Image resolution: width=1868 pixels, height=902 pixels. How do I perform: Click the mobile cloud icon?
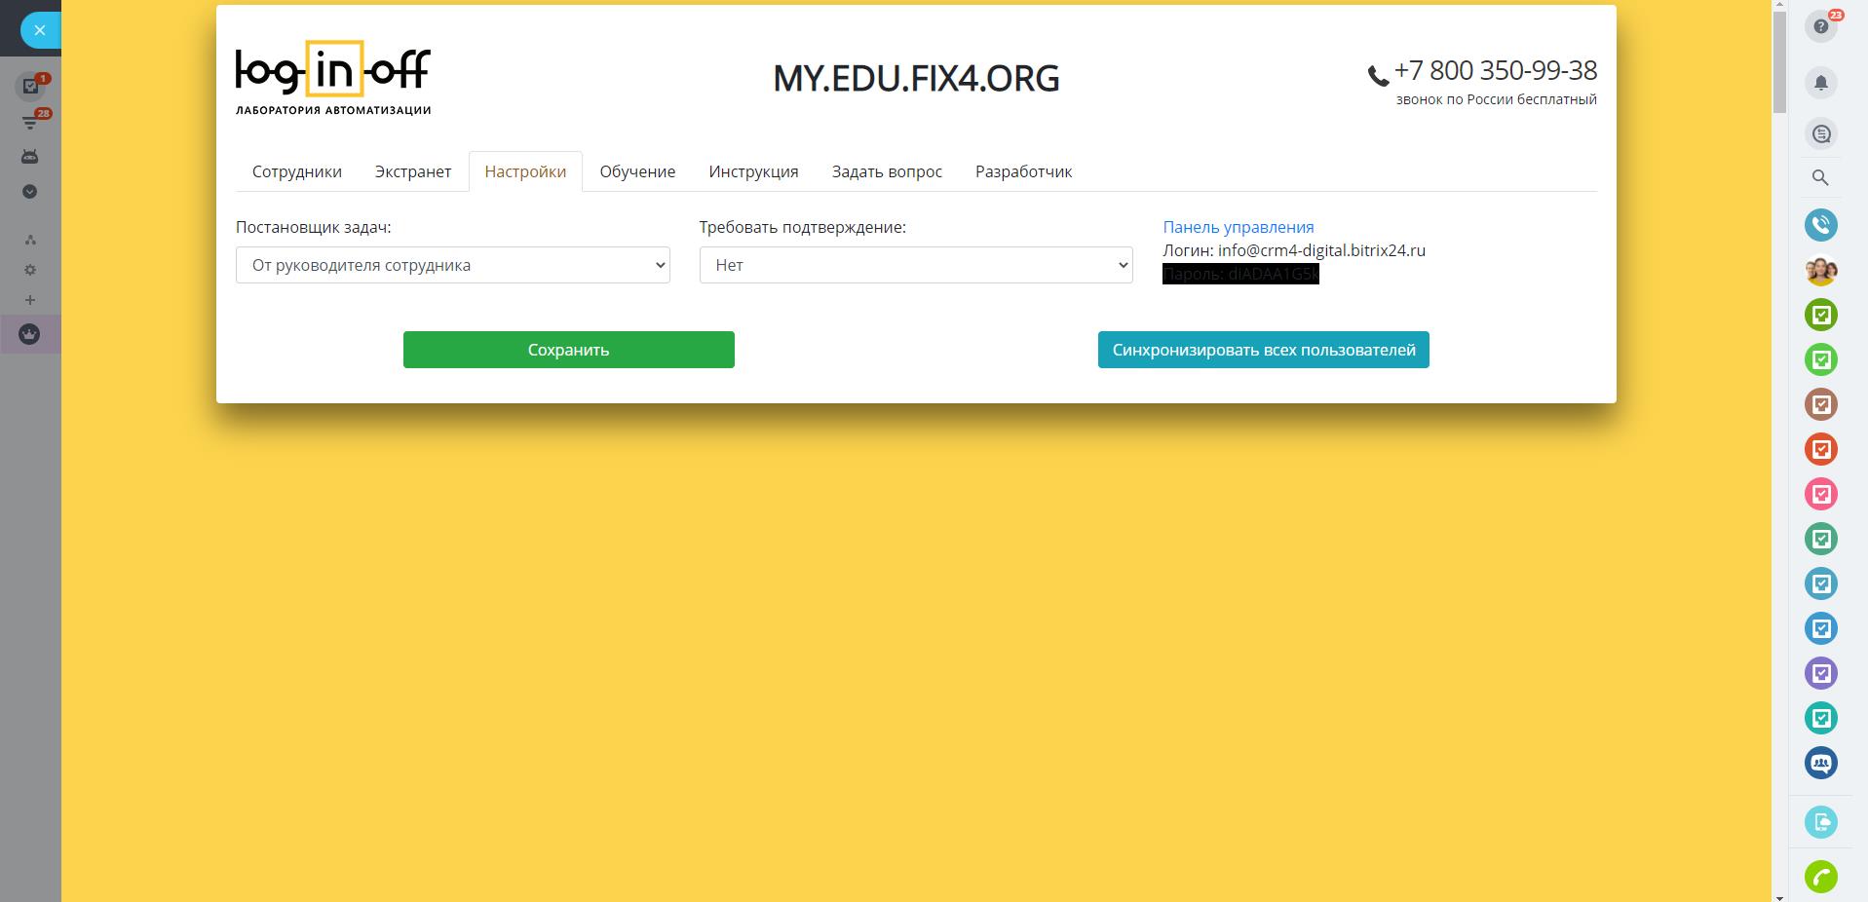pyautogui.click(x=1821, y=822)
